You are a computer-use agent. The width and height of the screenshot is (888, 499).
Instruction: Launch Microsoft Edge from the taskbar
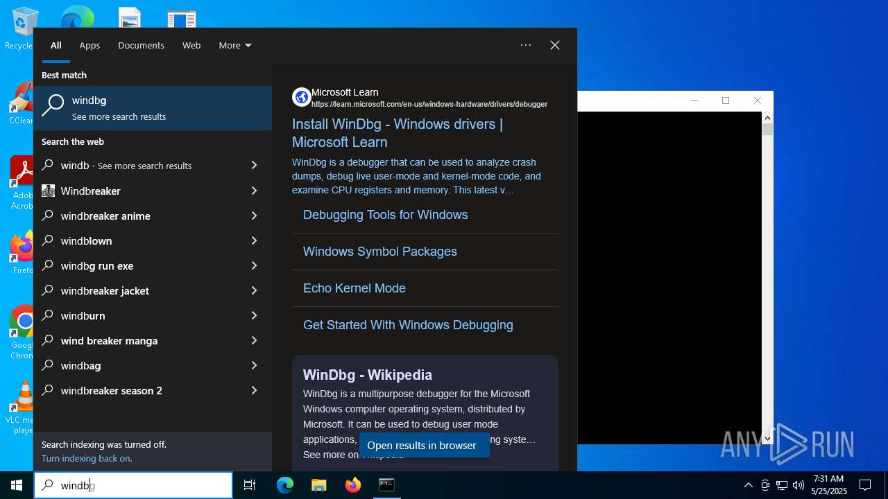pos(285,485)
